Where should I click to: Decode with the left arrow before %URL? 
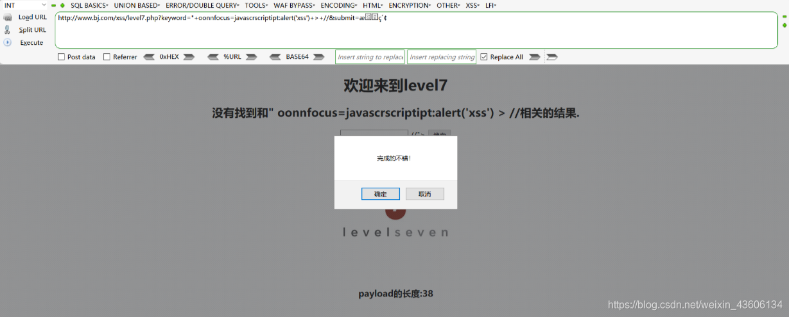coord(214,57)
